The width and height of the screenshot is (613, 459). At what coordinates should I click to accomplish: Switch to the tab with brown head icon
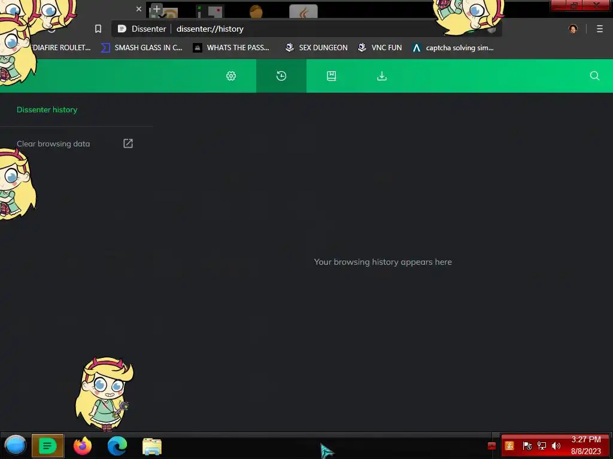point(256,12)
